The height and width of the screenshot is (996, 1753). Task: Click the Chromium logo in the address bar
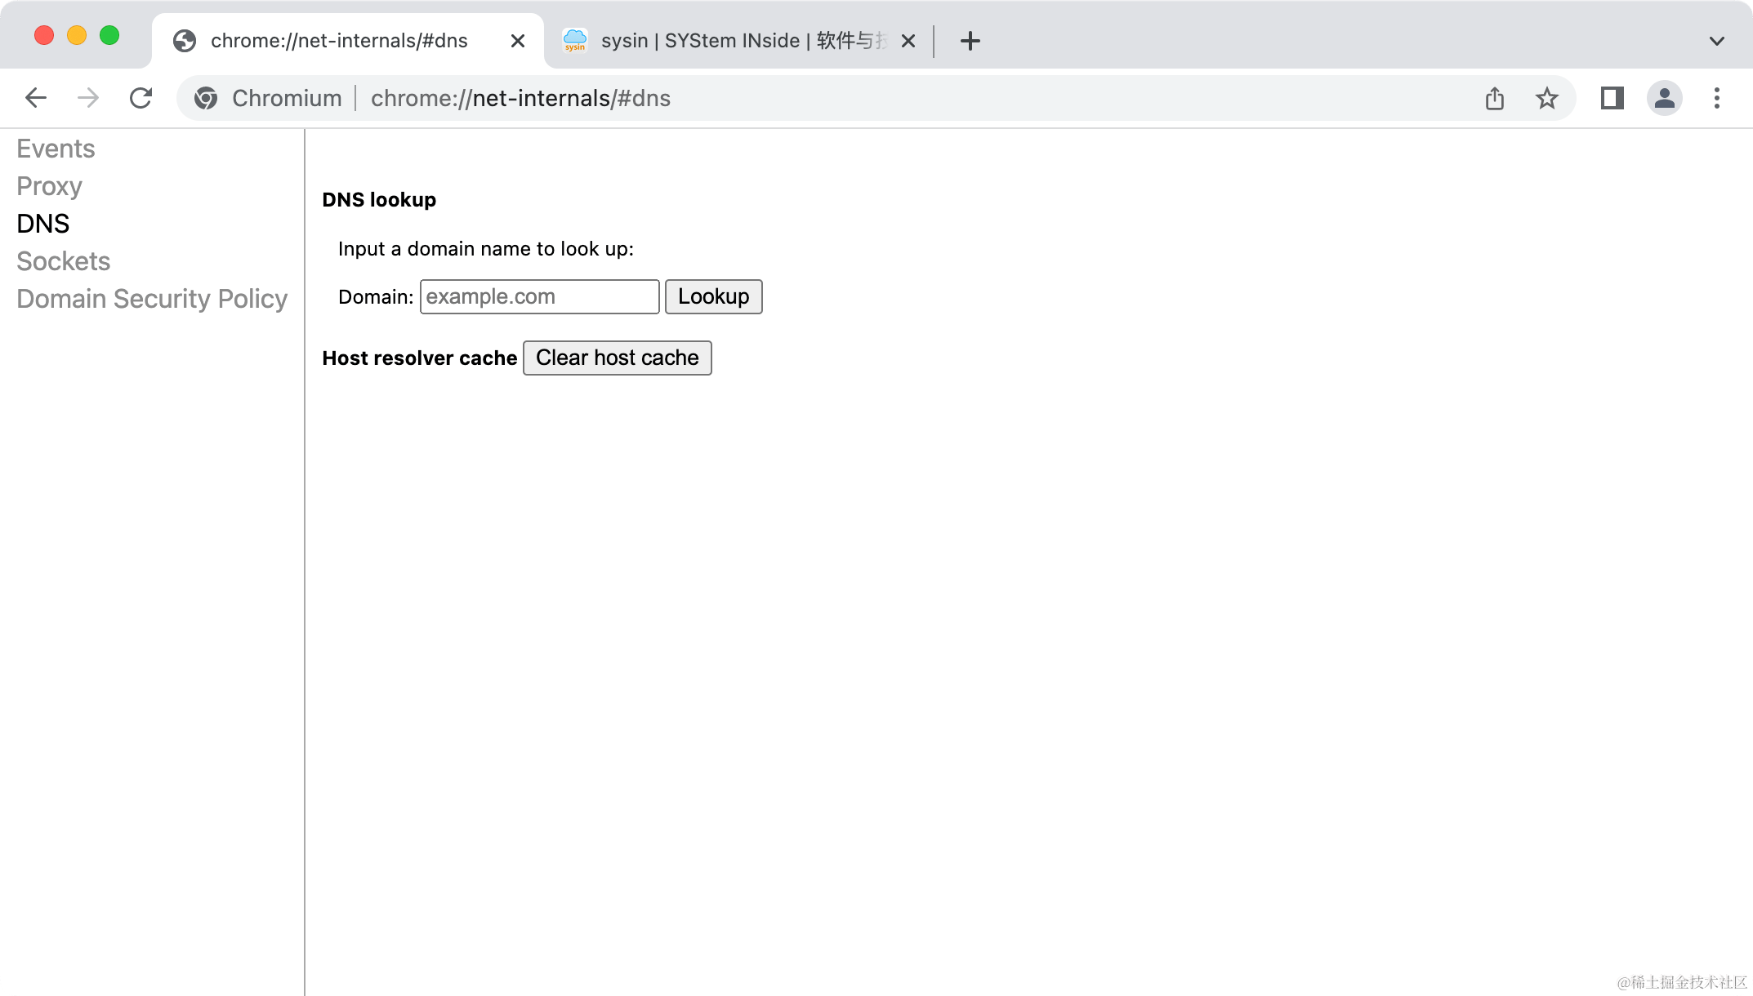coord(206,98)
